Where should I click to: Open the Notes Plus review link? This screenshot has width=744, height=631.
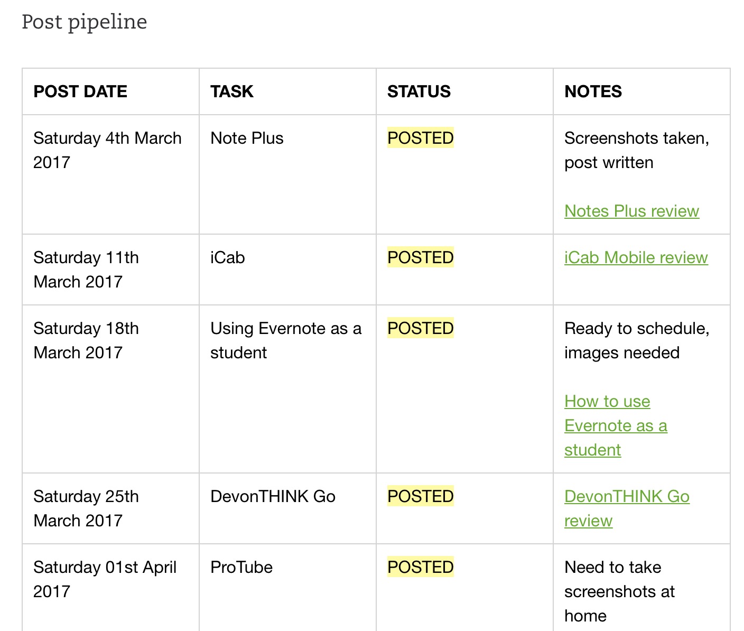tap(631, 211)
